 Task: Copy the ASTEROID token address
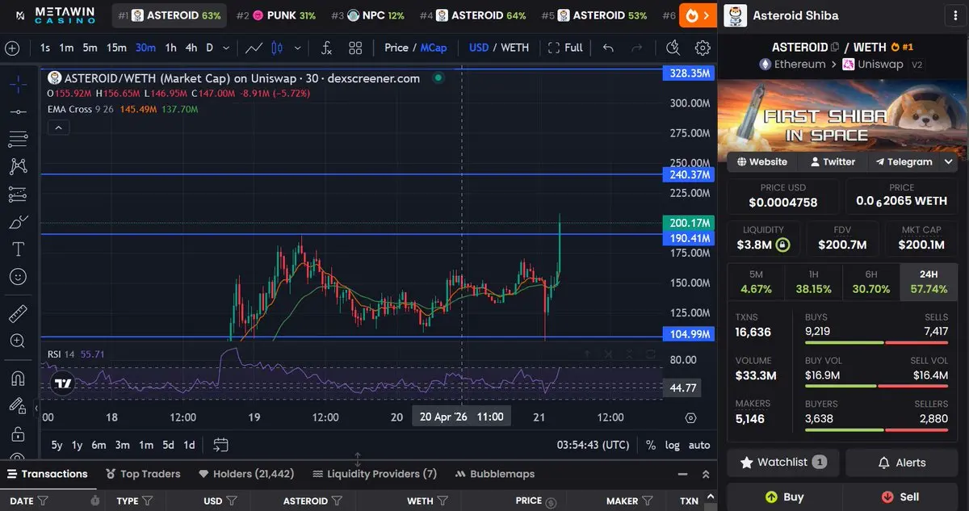[x=835, y=48]
